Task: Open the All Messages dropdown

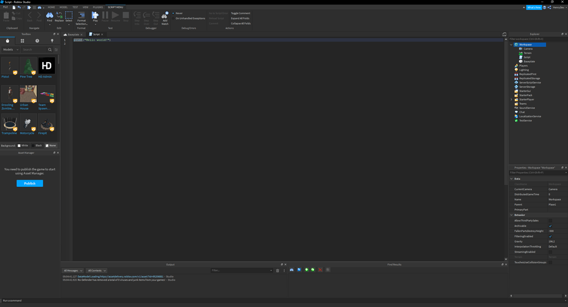Action: tap(73, 270)
